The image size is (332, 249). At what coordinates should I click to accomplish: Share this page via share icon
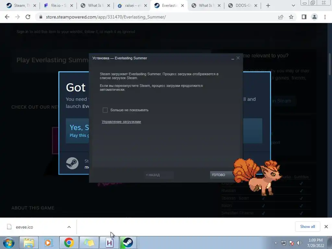[281, 17]
